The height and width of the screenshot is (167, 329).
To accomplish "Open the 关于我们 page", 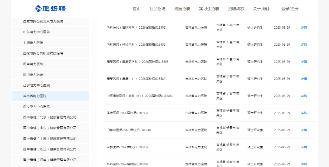I will [261, 9].
